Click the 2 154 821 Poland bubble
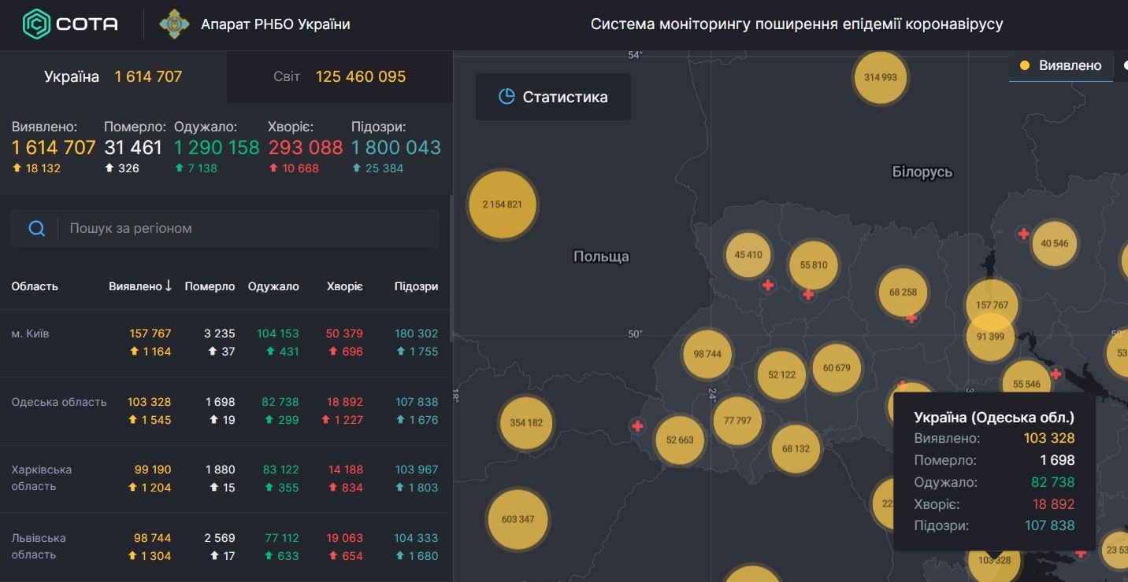The width and height of the screenshot is (1128, 582). coord(503,204)
